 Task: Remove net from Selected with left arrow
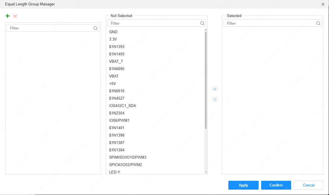tap(215, 99)
